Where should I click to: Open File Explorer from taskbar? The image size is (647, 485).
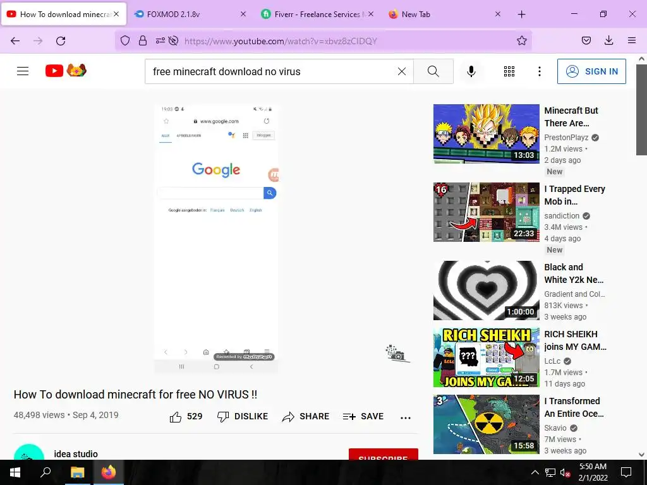[x=77, y=472]
